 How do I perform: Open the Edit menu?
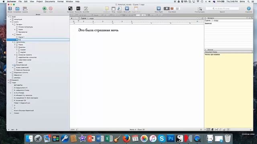[x=26, y=2]
